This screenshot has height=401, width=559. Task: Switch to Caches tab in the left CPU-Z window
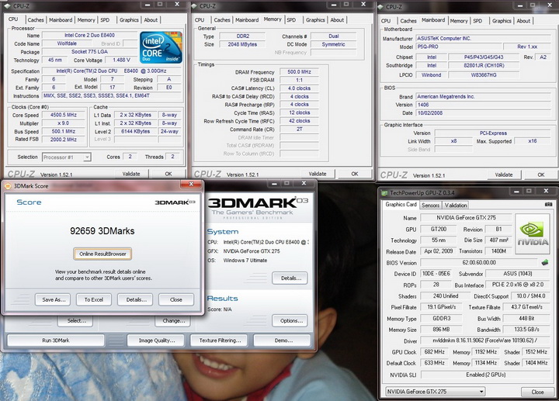coord(36,20)
